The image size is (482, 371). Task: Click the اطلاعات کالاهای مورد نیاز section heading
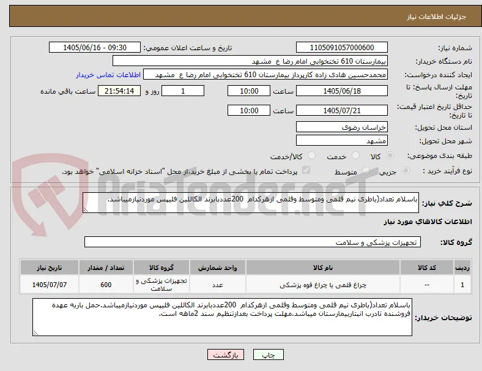pyautogui.click(x=428, y=222)
